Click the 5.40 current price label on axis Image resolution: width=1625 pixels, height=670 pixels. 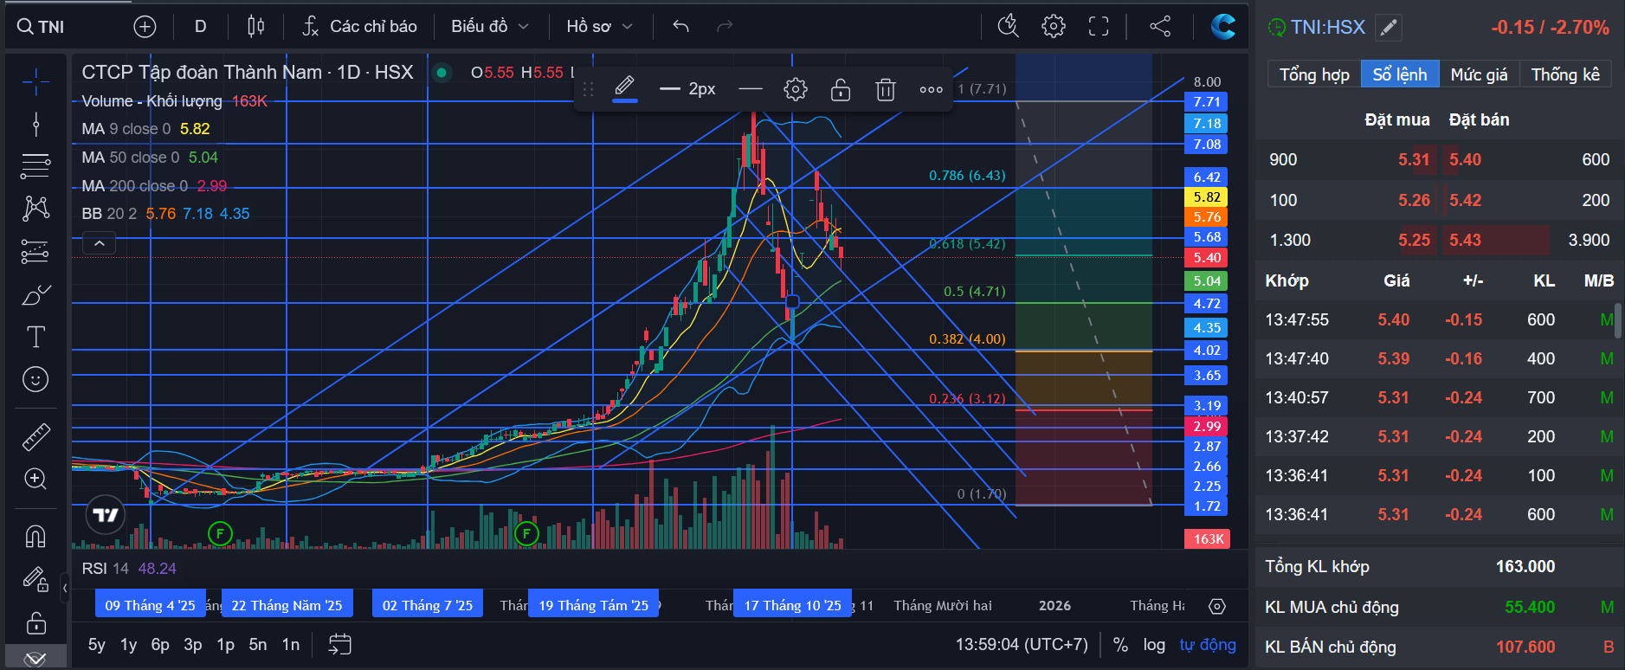[1207, 258]
